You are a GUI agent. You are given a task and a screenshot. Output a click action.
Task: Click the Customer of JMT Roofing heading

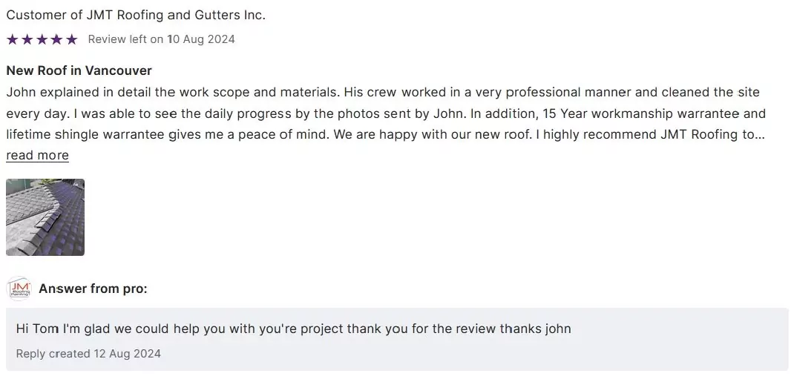136,15
